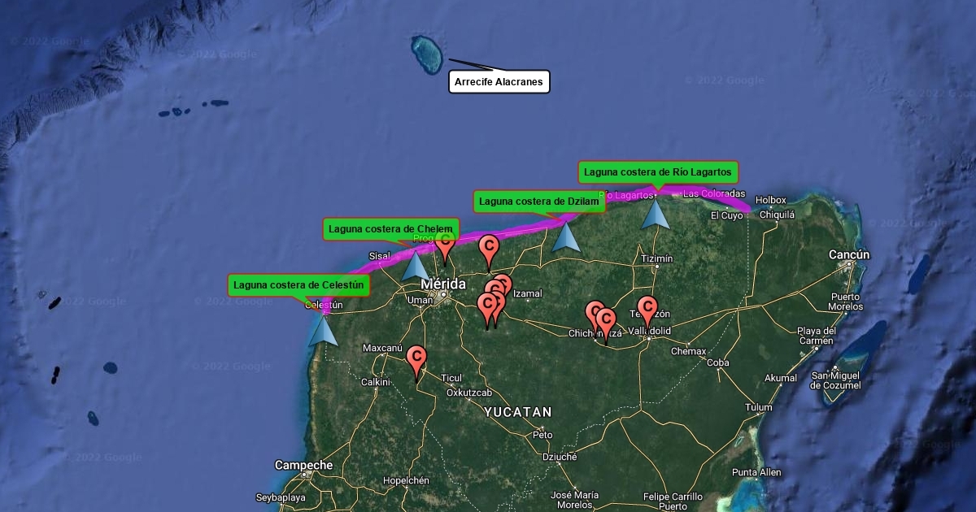Open the Laguna costera de Celestún label

click(x=298, y=285)
